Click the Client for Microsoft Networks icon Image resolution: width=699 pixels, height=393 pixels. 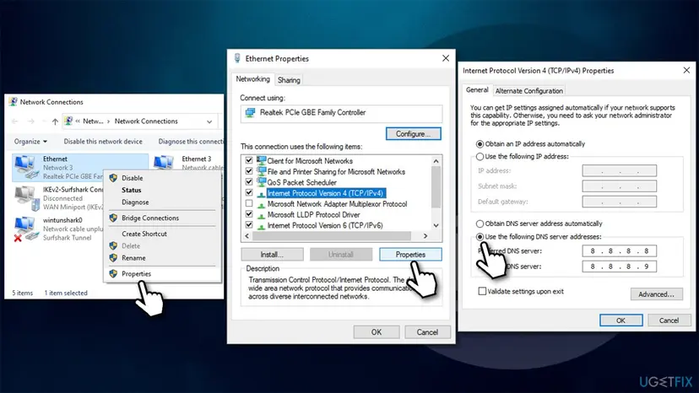coord(261,160)
